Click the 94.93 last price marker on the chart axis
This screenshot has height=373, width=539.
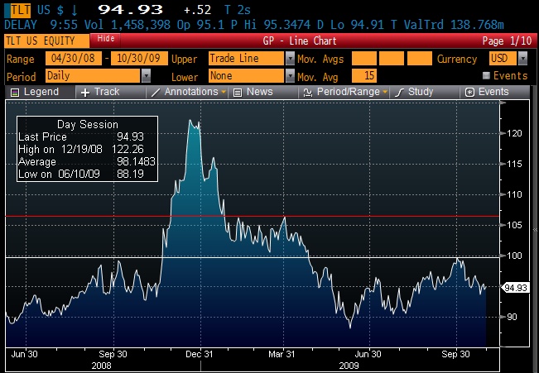coord(515,288)
